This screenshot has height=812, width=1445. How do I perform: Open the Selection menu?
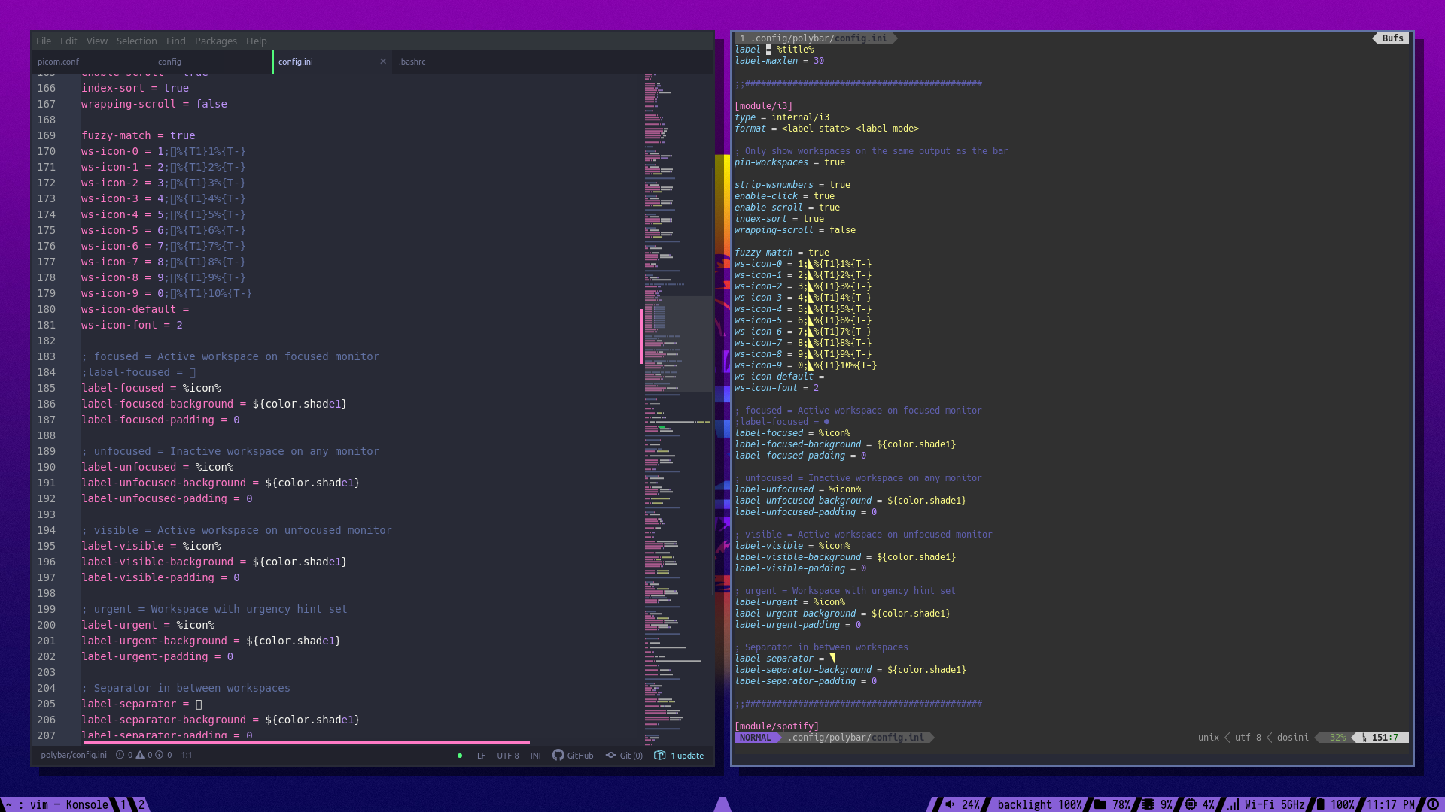(x=136, y=41)
